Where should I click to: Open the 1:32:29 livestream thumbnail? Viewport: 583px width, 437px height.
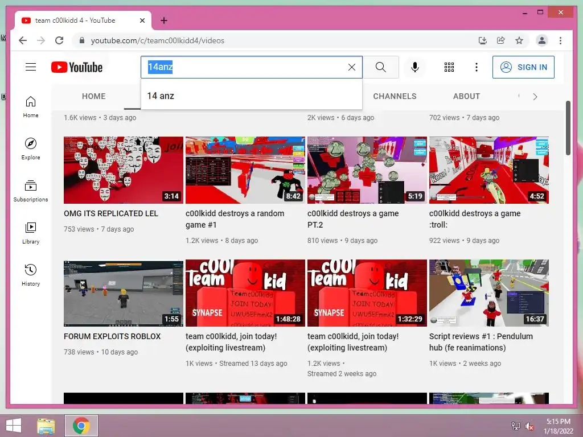(x=367, y=293)
